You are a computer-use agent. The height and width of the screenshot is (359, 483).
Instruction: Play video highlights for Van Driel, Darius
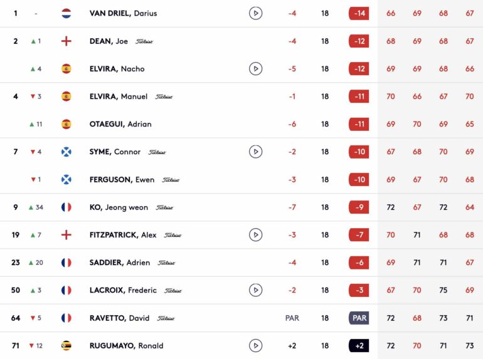coord(255,13)
